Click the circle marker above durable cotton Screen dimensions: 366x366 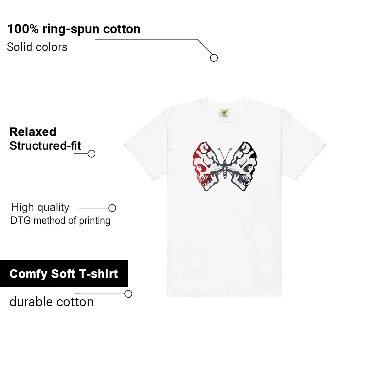point(128,294)
